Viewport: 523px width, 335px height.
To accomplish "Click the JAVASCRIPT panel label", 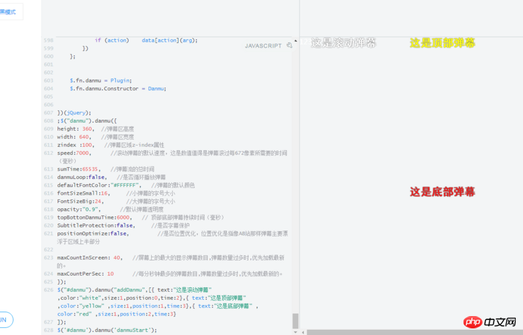I will click(x=263, y=46).
